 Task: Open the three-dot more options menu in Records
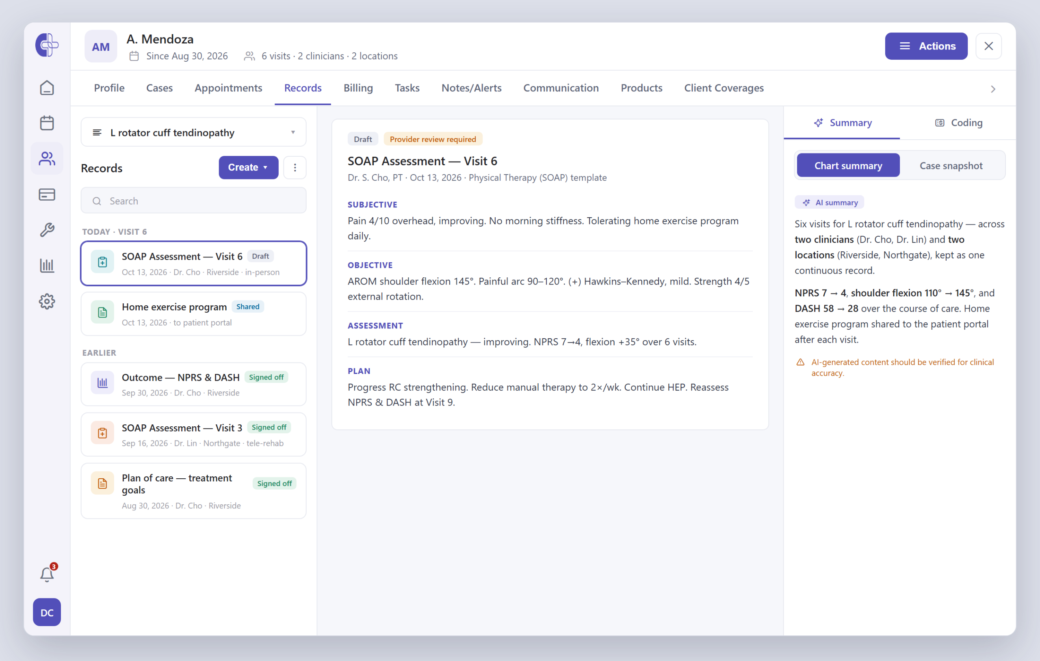tap(295, 168)
